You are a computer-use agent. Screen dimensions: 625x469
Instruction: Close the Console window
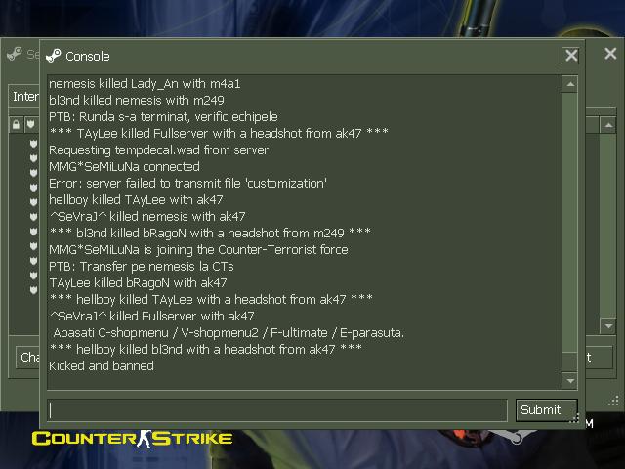coord(570,56)
